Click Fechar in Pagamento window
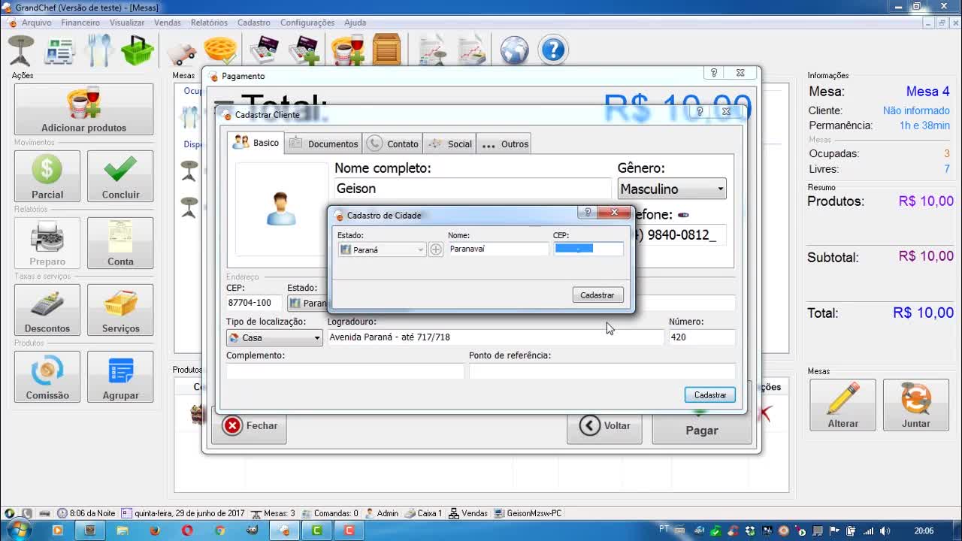Screen dimensions: 962x541 coord(250,426)
